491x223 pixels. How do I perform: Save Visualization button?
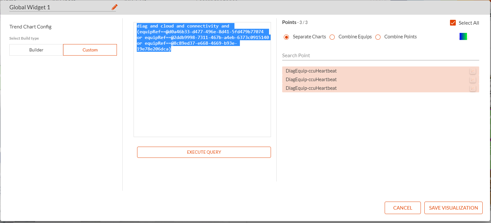point(454,208)
